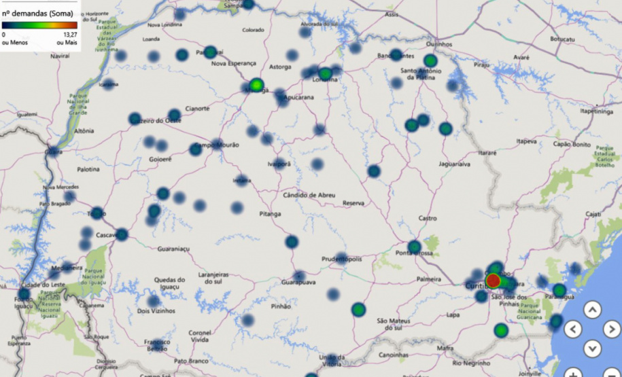Pan the map up with the arrow button
The image size is (622, 377).
click(x=593, y=310)
